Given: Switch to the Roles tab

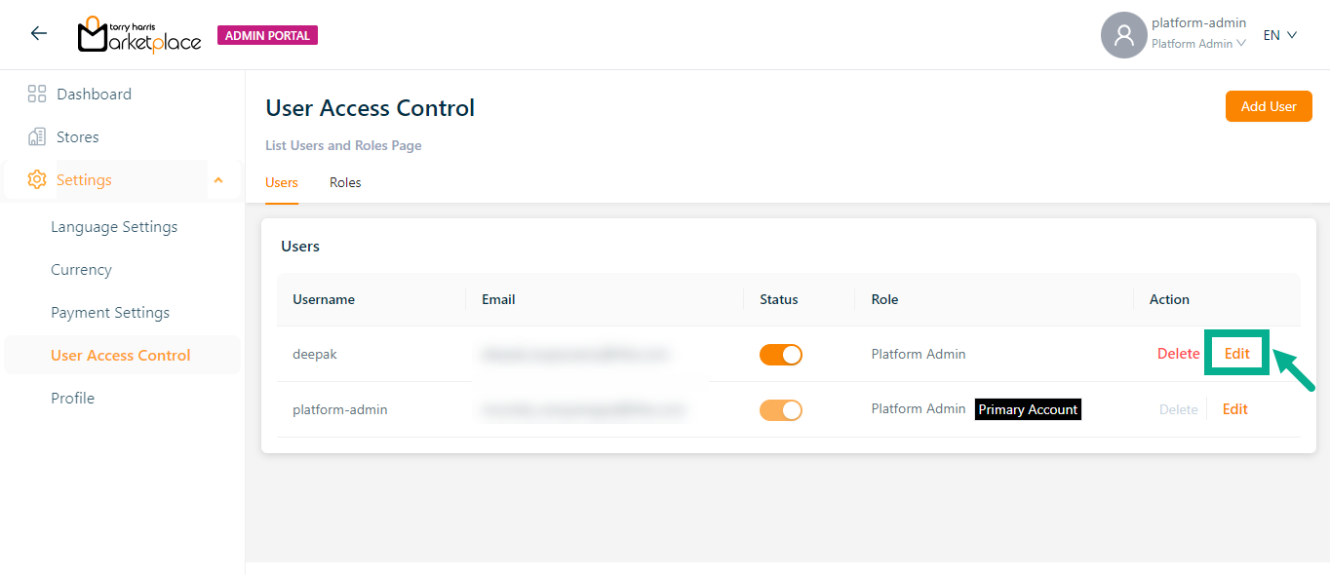Looking at the screenshot, I should pyautogui.click(x=345, y=183).
